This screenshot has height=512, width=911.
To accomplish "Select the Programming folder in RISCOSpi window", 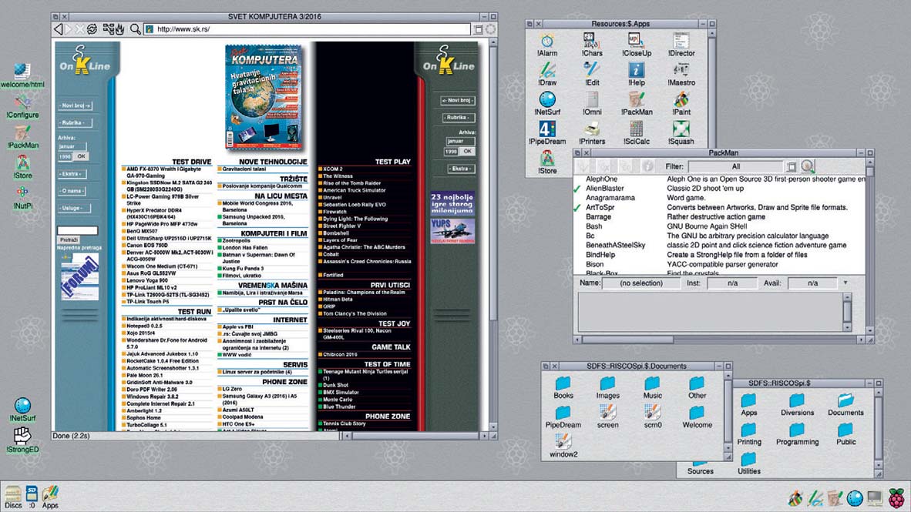I will [797, 434].
